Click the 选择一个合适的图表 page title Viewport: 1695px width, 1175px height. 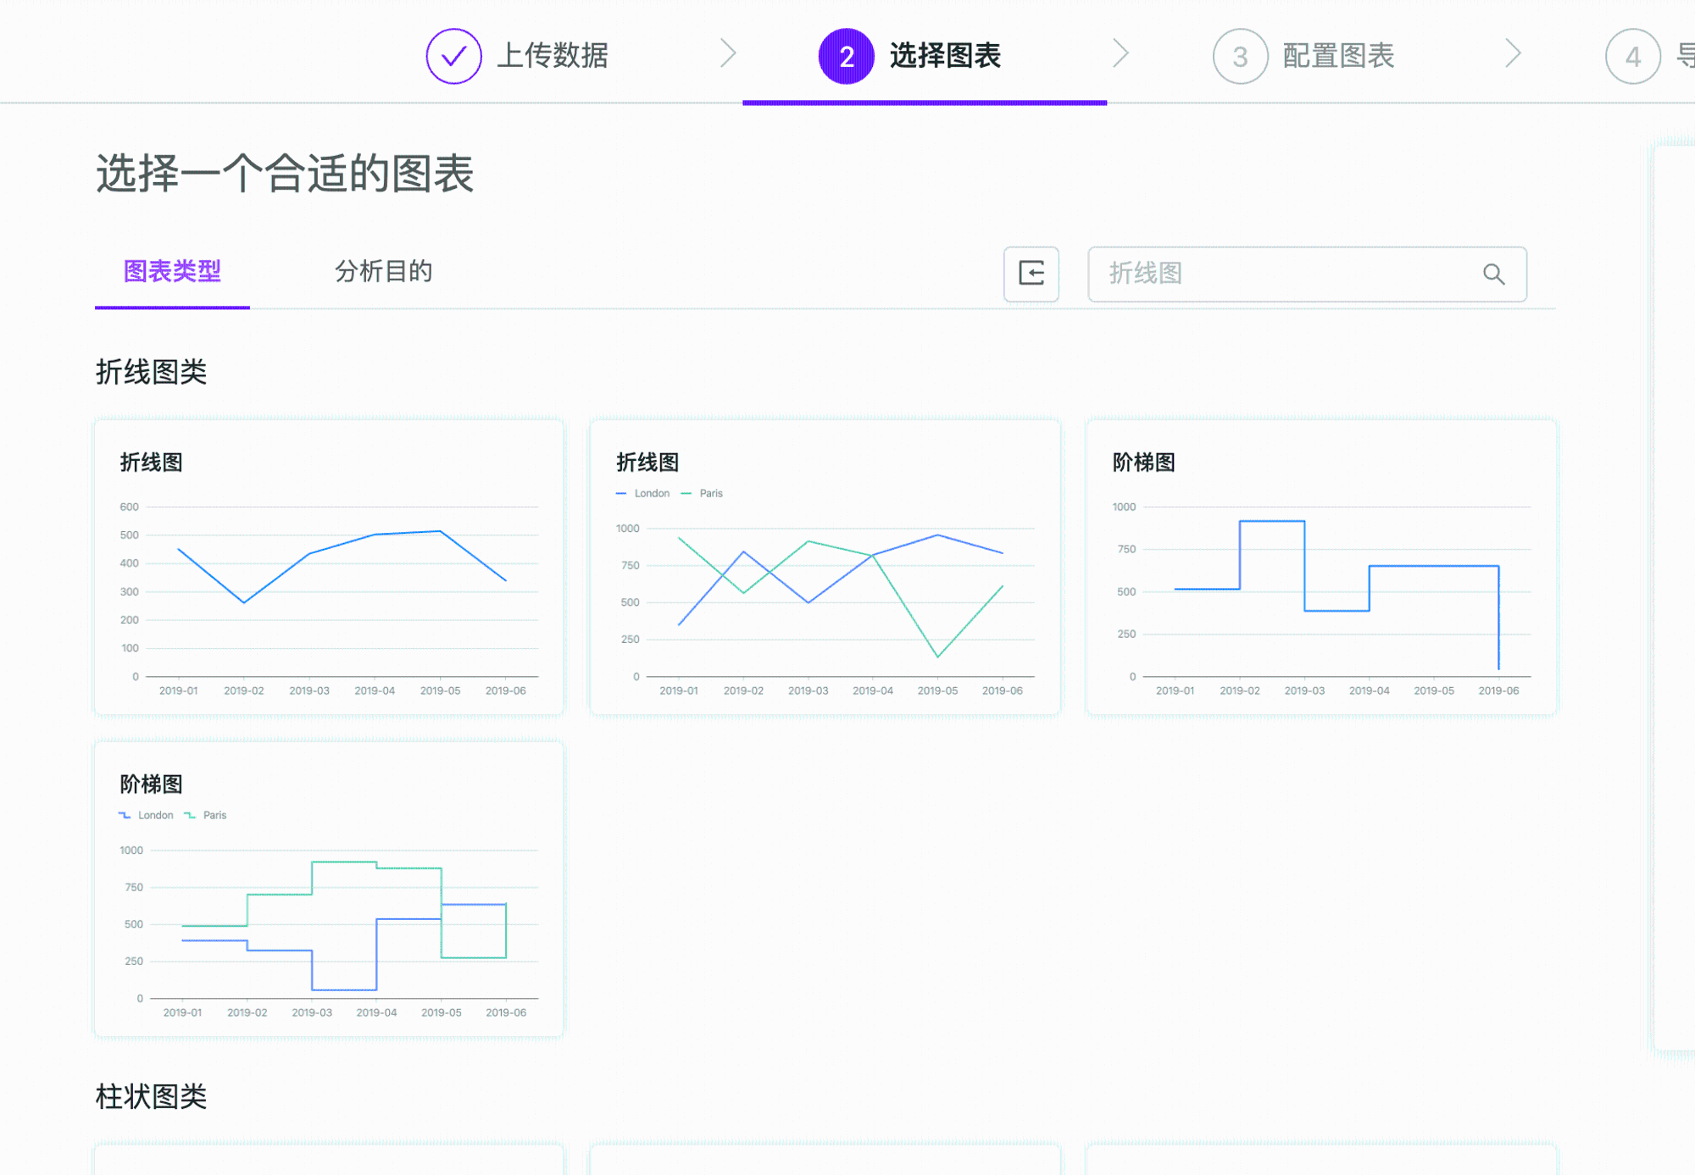click(x=285, y=174)
